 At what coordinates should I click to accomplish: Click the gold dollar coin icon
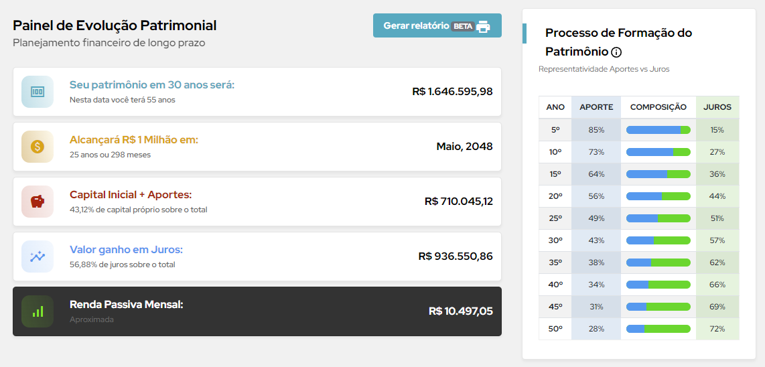coord(38,147)
